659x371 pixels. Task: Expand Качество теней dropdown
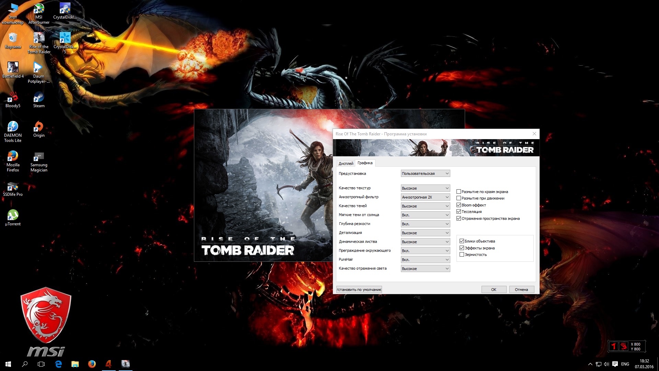click(x=425, y=206)
